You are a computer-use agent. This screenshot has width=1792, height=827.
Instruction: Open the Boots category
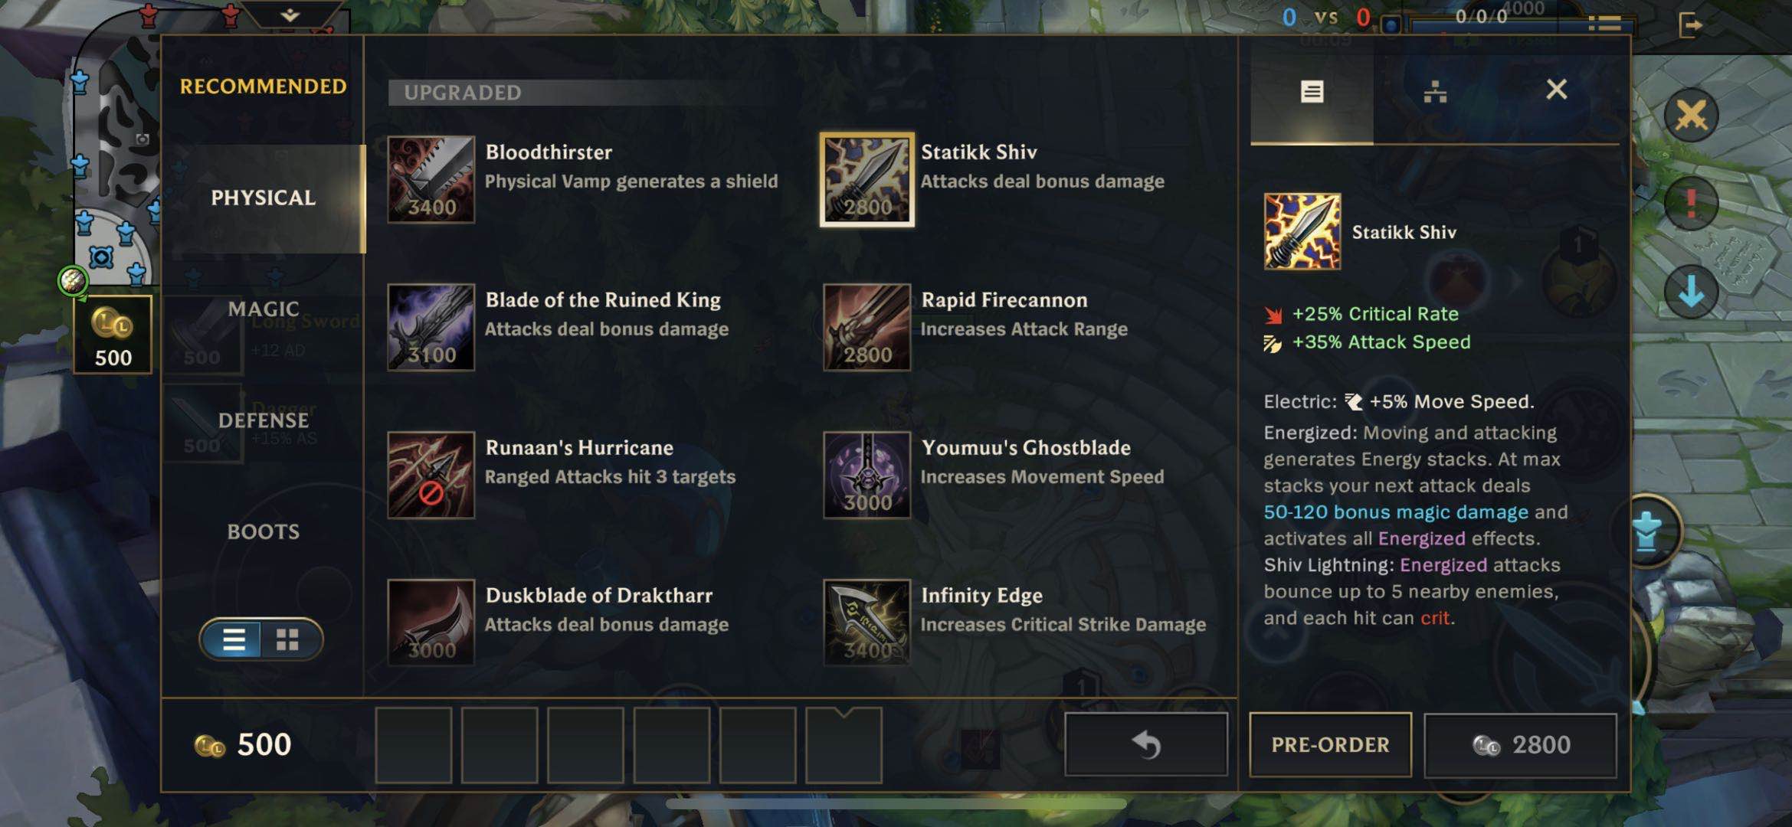(263, 531)
